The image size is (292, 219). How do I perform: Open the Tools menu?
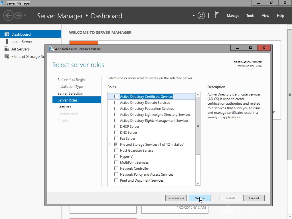(250, 16)
